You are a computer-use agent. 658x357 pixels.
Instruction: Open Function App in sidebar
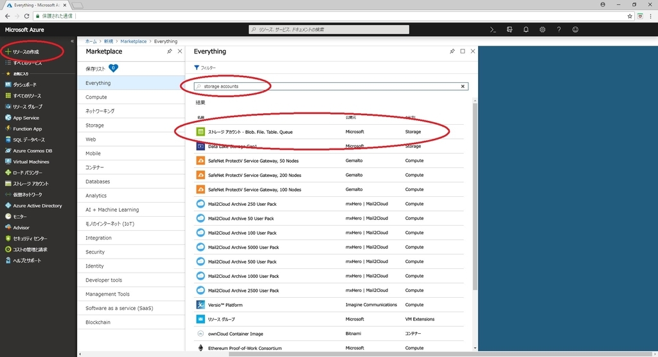click(x=24, y=129)
